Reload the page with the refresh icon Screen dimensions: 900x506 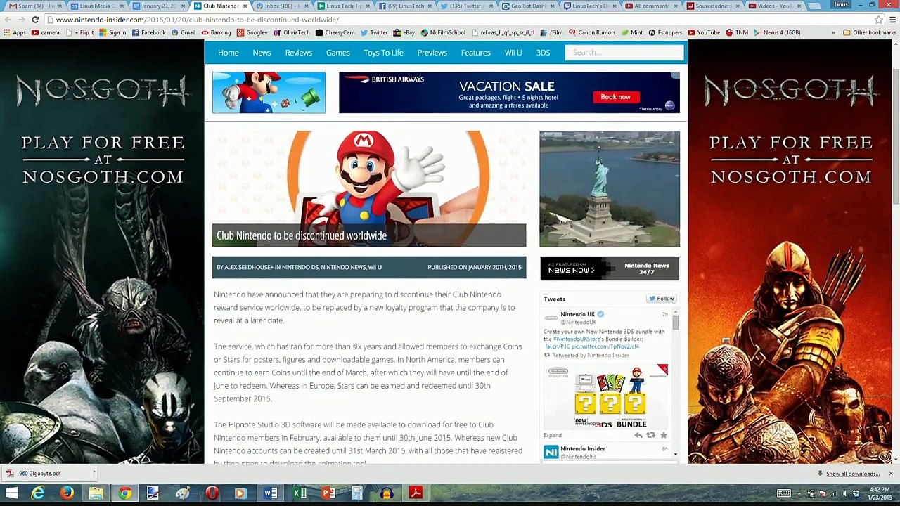35,20
